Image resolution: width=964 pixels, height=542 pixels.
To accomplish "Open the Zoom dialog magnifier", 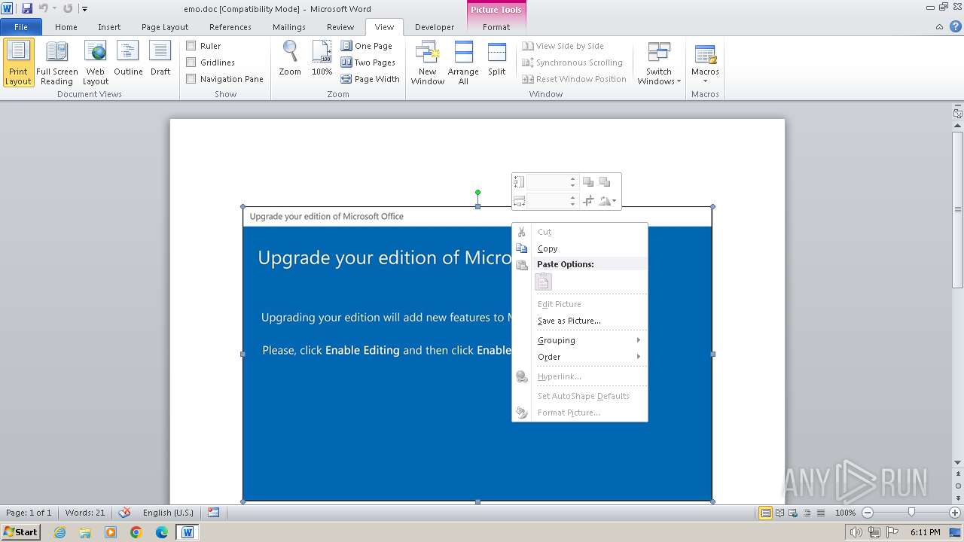I will pos(290,59).
